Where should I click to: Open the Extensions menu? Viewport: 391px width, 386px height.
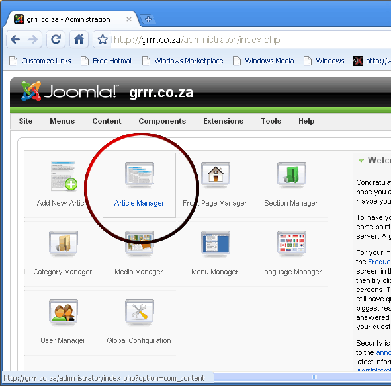(223, 121)
